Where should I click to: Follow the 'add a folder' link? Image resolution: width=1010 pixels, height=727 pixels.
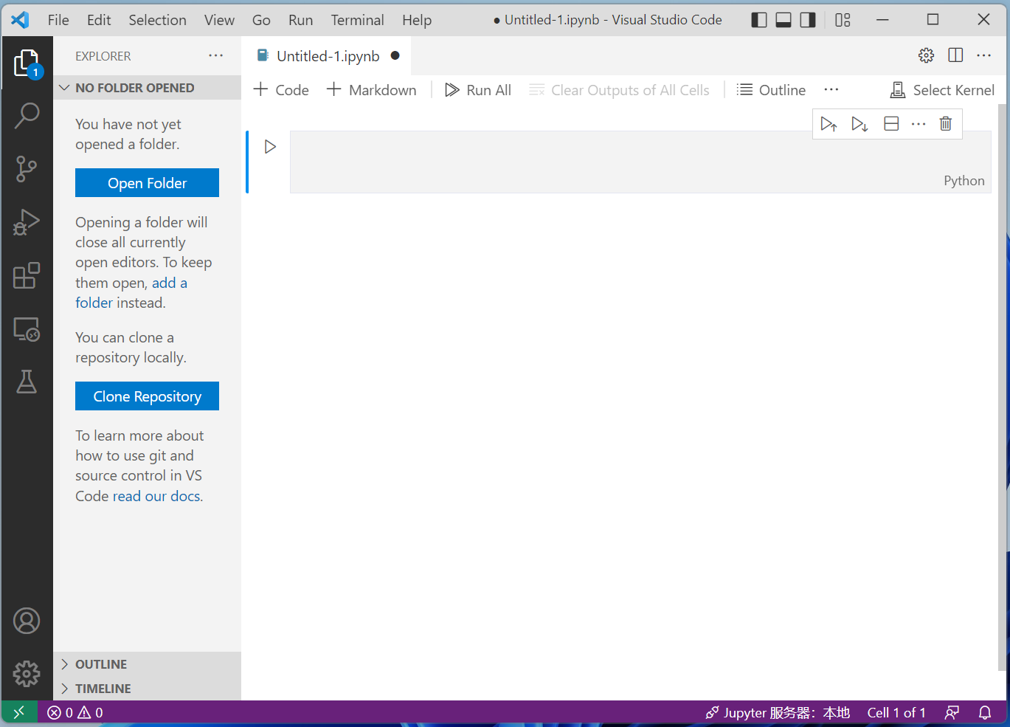(131, 293)
